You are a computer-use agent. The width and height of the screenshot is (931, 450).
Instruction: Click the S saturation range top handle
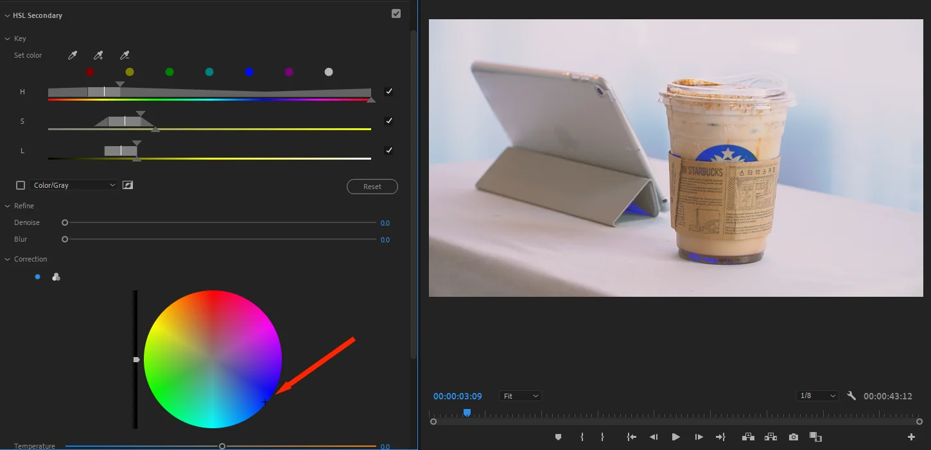[x=141, y=113]
